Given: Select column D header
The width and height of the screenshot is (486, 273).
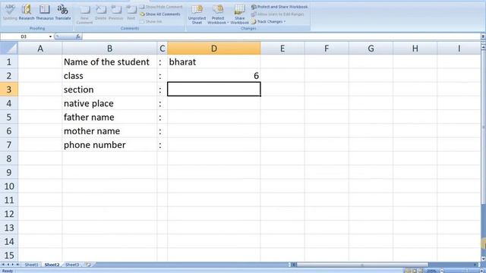Looking at the screenshot, I should [214, 49].
